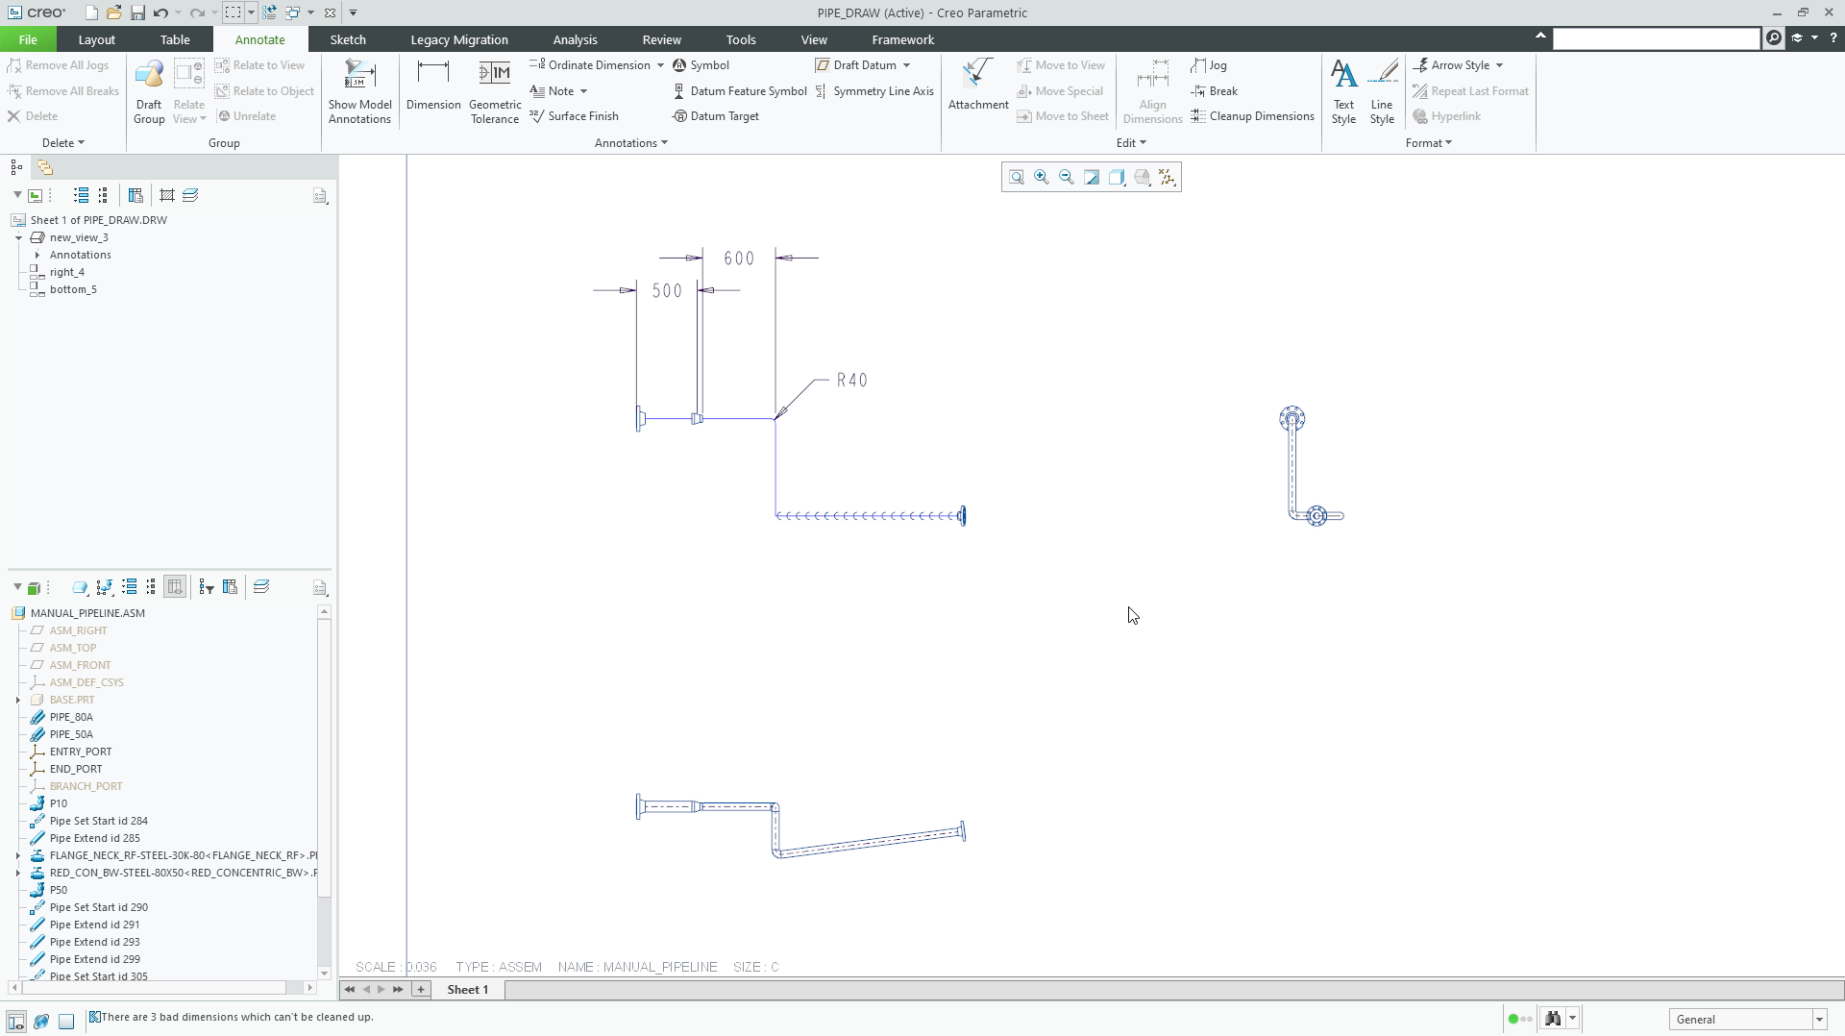Open the Attachment tool

(x=978, y=85)
